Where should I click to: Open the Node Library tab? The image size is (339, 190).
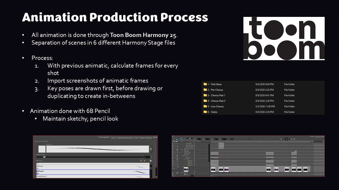(318, 137)
